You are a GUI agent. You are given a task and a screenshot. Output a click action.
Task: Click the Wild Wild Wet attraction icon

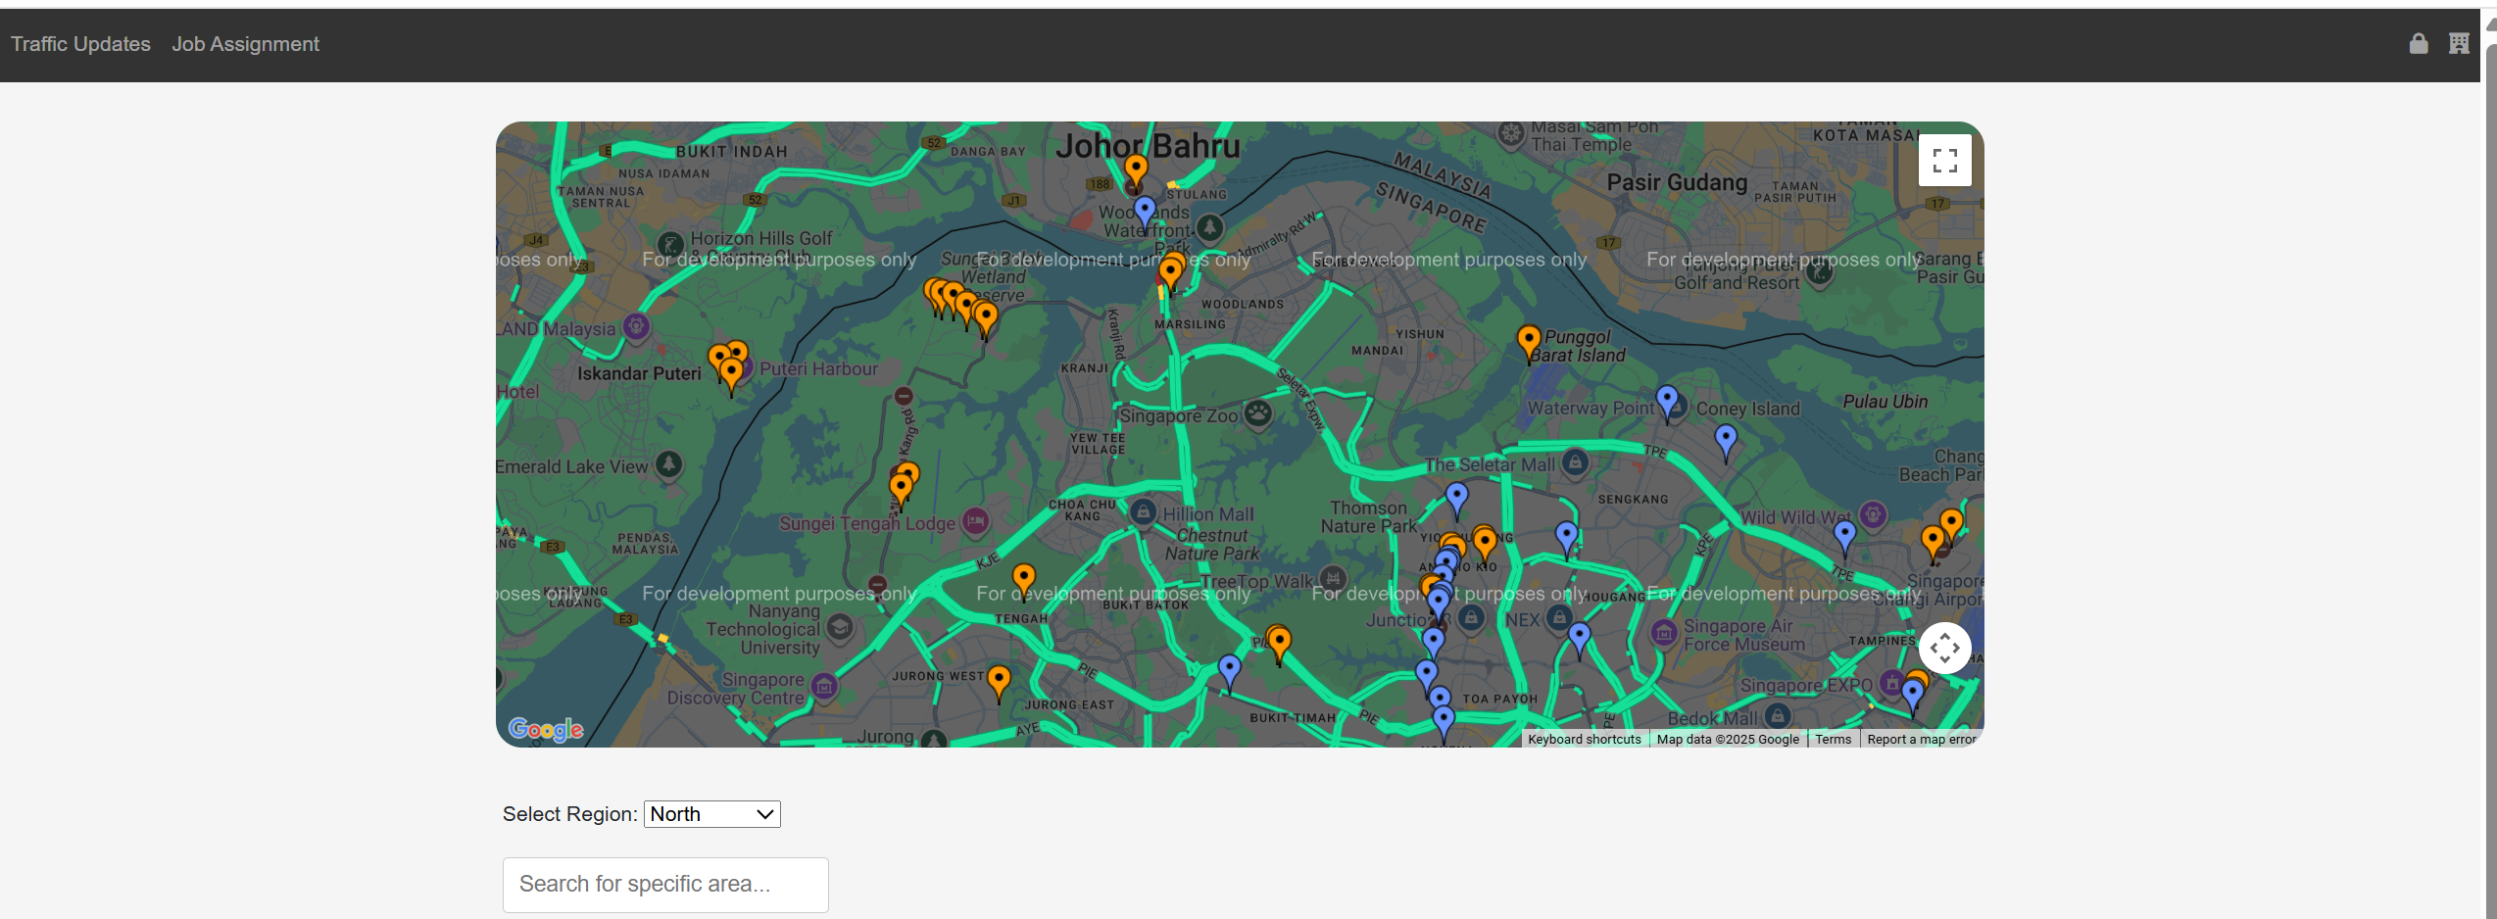pyautogui.click(x=1873, y=514)
